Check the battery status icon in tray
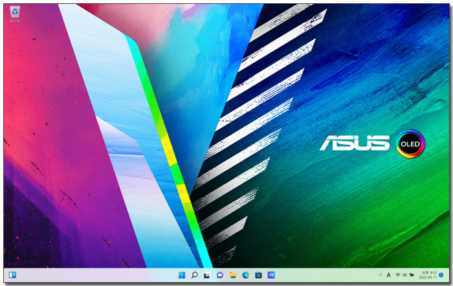This screenshot has height=286, width=453. click(x=412, y=275)
